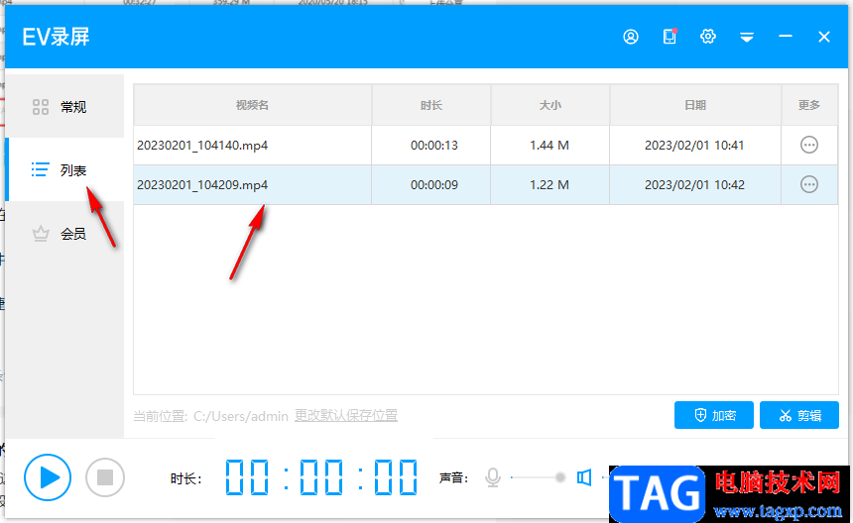
Task: Open more options for 20230201_104209.mp4
Action: (809, 184)
